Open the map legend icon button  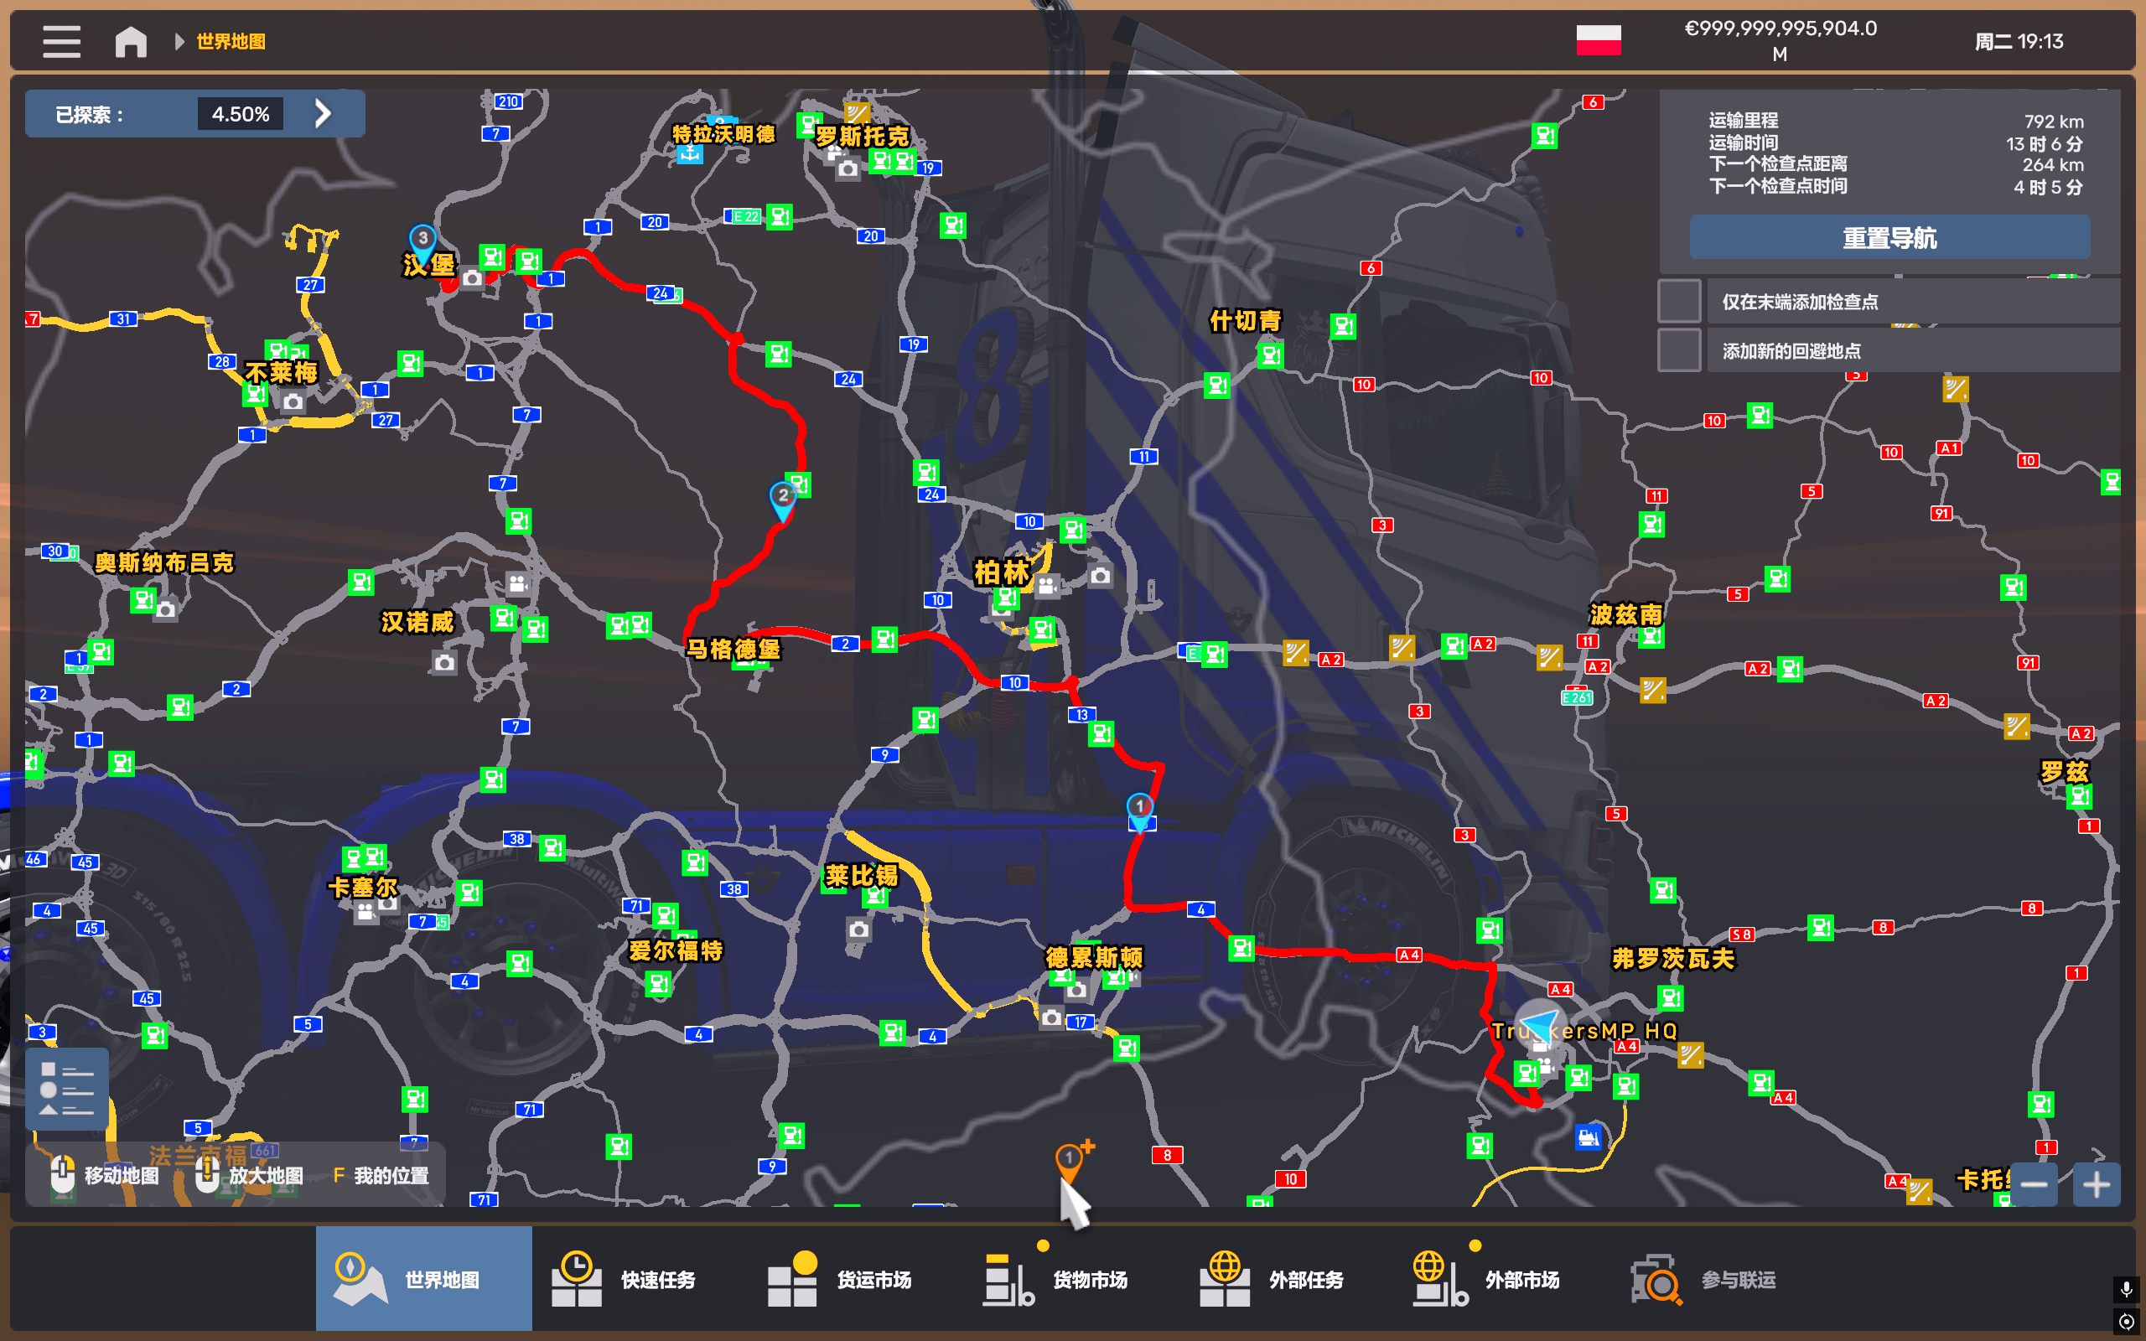coord(66,1089)
